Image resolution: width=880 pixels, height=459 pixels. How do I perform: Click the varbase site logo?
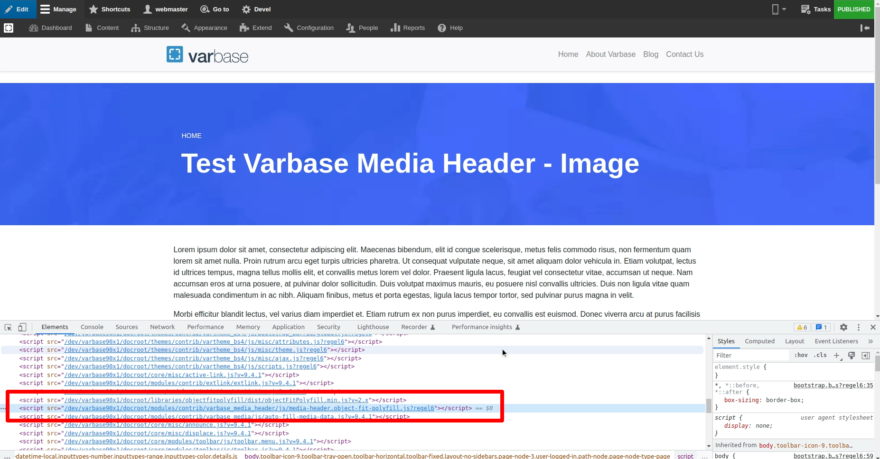click(x=207, y=55)
